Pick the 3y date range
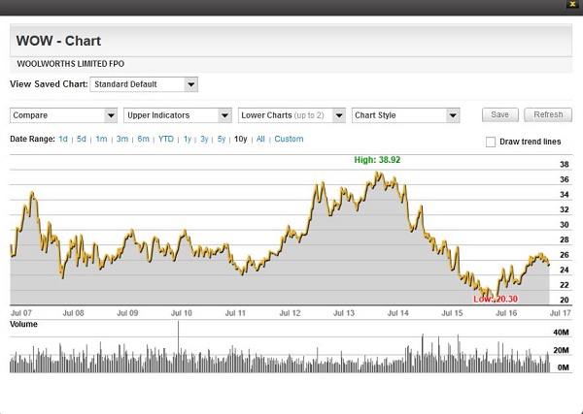Image resolution: width=583 pixels, height=414 pixels. tap(204, 140)
